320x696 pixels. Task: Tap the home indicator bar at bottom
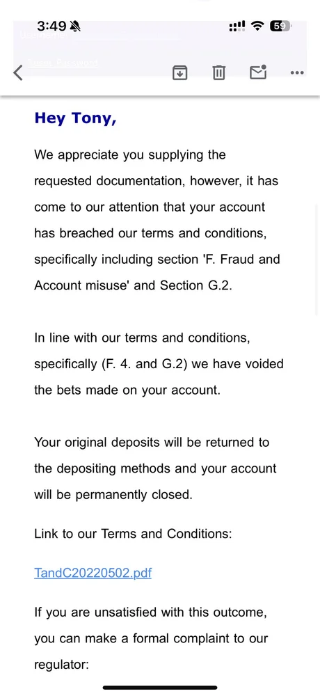tap(160, 688)
